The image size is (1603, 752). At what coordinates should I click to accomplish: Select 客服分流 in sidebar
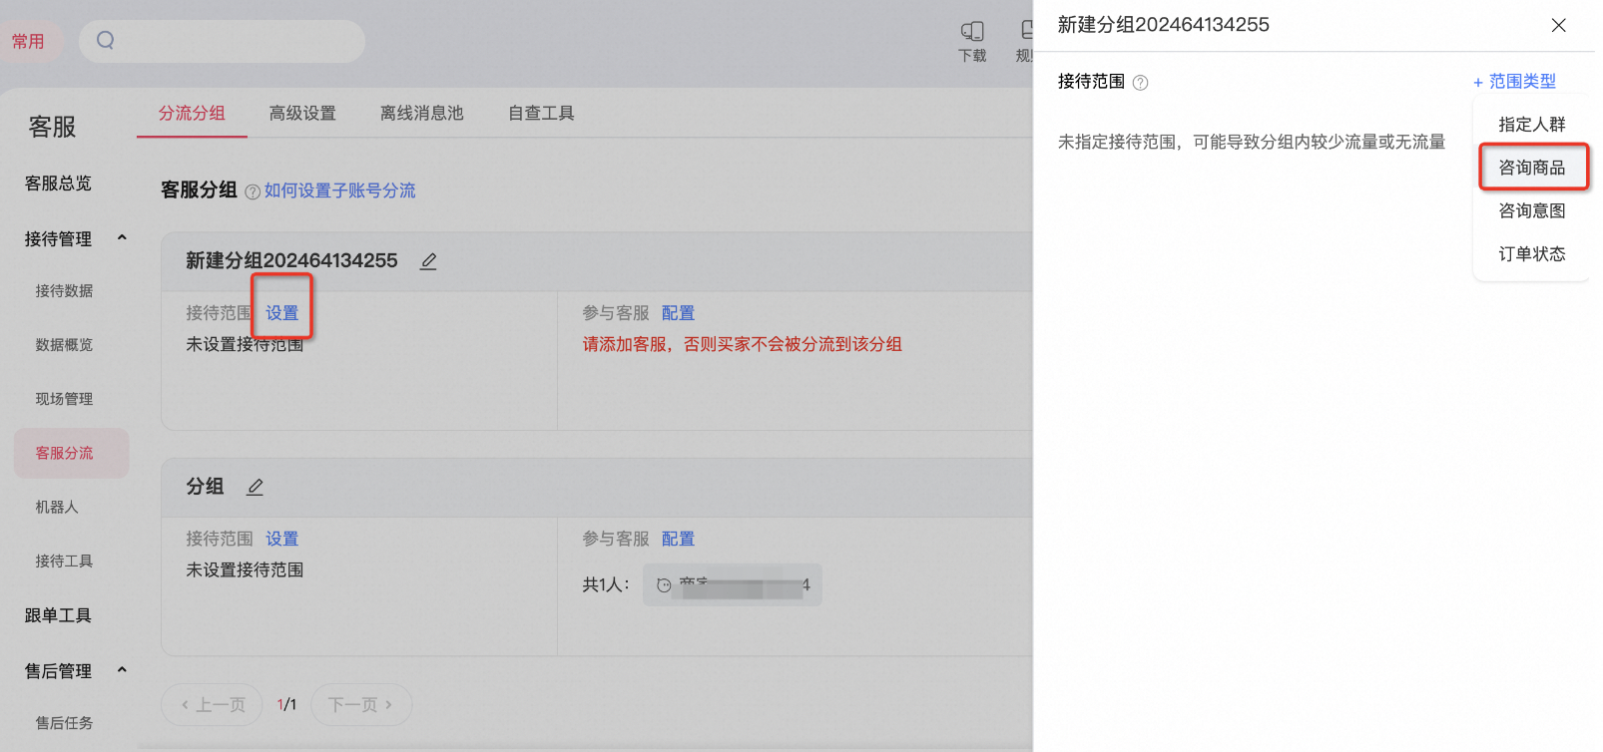[71, 453]
